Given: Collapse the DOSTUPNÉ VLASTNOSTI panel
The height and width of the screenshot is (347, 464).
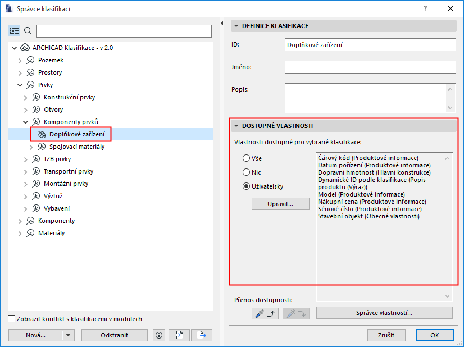Looking at the screenshot, I should point(236,126).
